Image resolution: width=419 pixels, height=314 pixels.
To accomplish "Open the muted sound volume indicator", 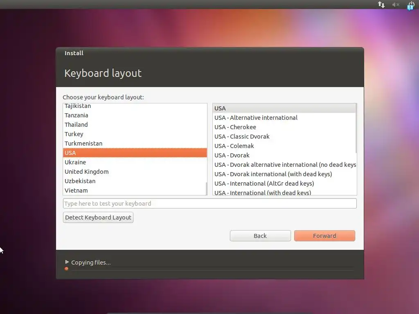I will (x=396, y=4).
